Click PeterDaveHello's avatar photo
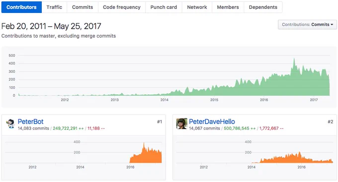 (182, 123)
